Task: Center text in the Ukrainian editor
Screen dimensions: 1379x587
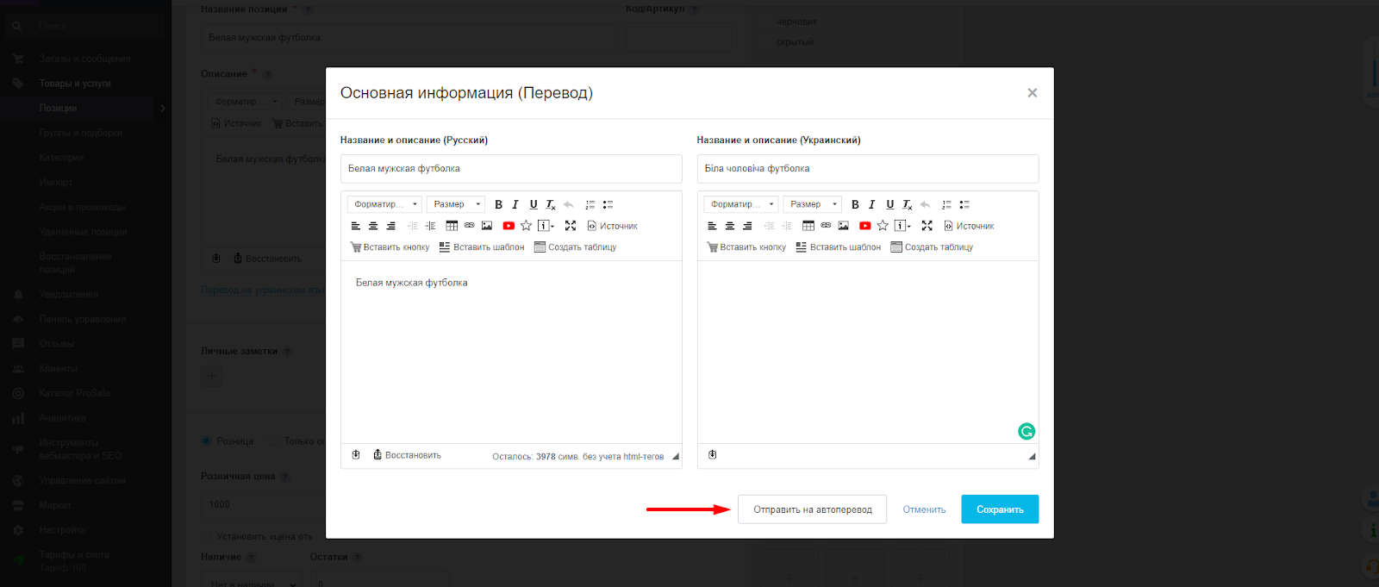Action: tap(730, 226)
